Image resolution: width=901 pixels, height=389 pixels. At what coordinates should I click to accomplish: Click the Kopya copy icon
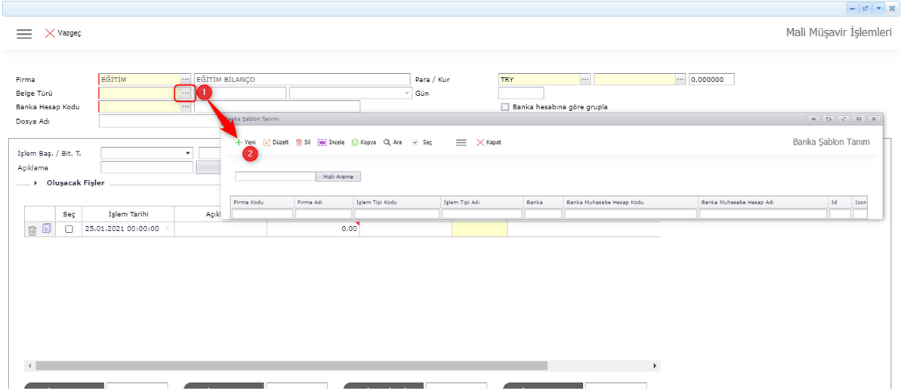pos(355,142)
